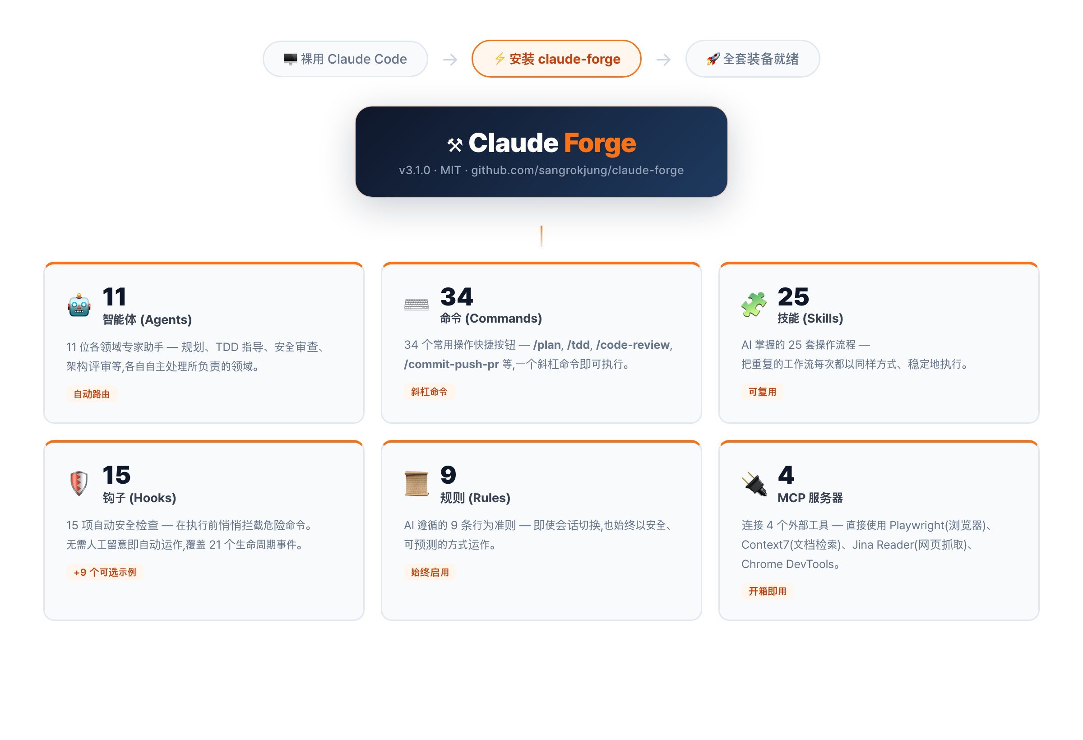The height and width of the screenshot is (740, 1083).
Task: Click the text starting AI 掌握的 25 套操作流程
Action: coord(856,355)
